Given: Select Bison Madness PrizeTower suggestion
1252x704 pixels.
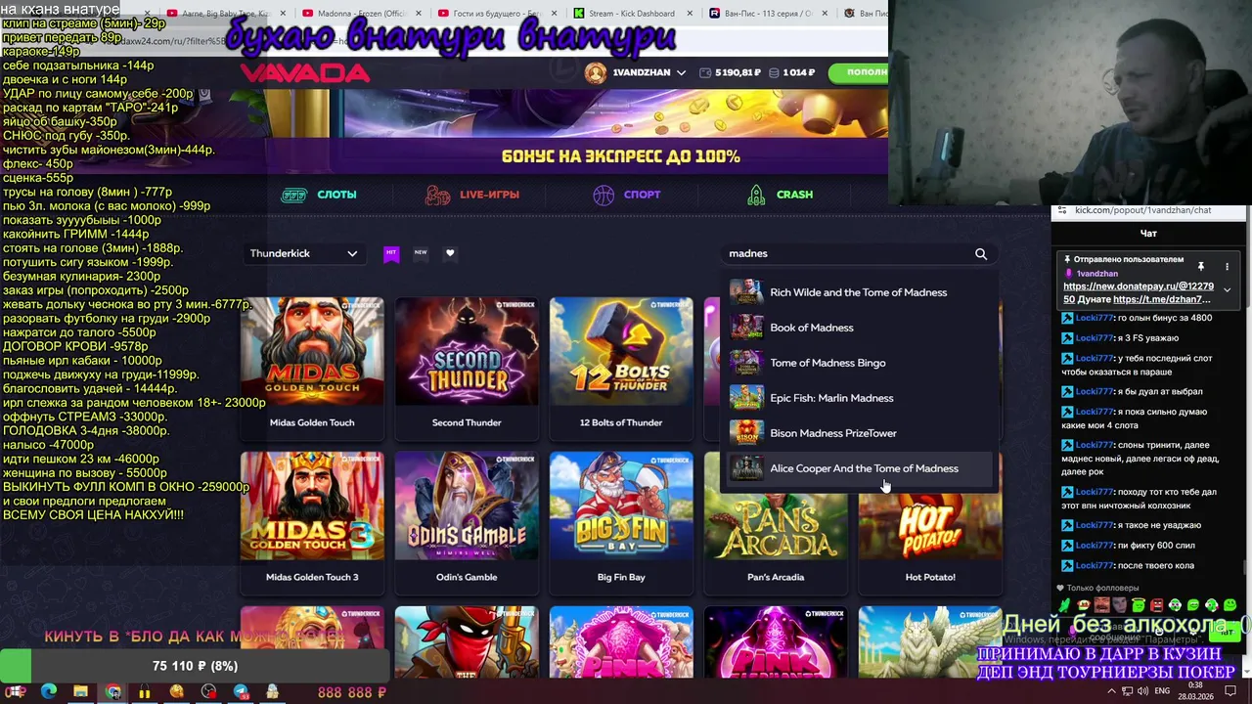Looking at the screenshot, I should point(859,433).
